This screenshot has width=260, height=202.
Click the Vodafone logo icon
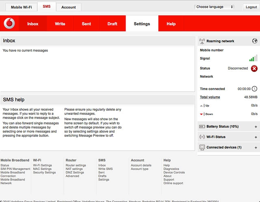click(9, 24)
